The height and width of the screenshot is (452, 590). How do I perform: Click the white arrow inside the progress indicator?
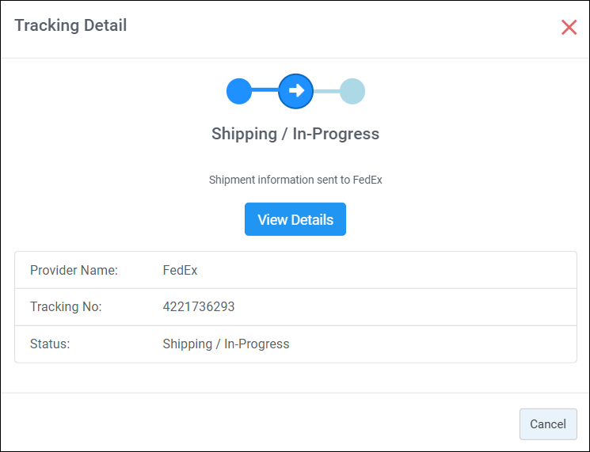[296, 90]
